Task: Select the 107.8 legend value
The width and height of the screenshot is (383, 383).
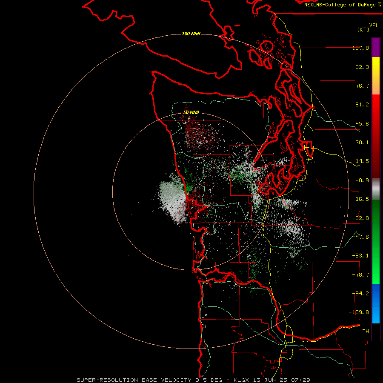Action: pos(360,48)
